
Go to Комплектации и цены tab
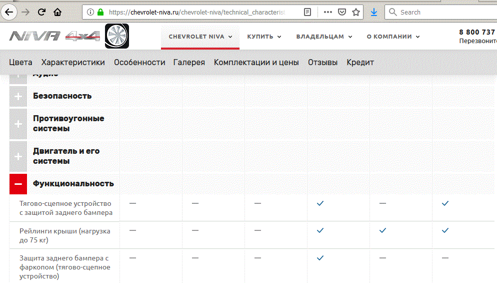256,63
